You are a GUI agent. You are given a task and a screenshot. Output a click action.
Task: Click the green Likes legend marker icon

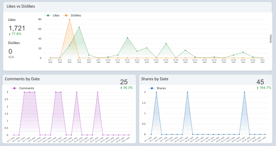pyautogui.click(x=48, y=15)
